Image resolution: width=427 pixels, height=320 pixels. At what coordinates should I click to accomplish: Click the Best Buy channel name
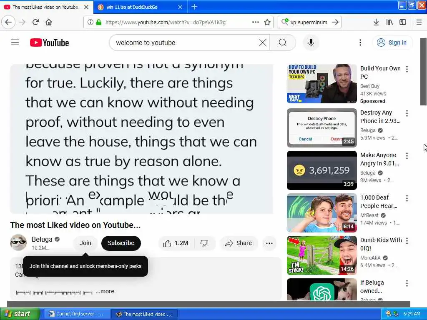click(369, 86)
